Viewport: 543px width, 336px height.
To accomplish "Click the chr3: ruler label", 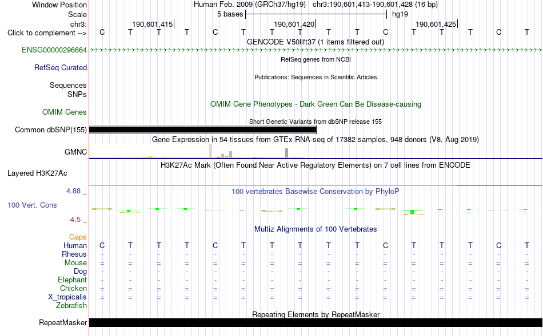I will pos(78,25).
